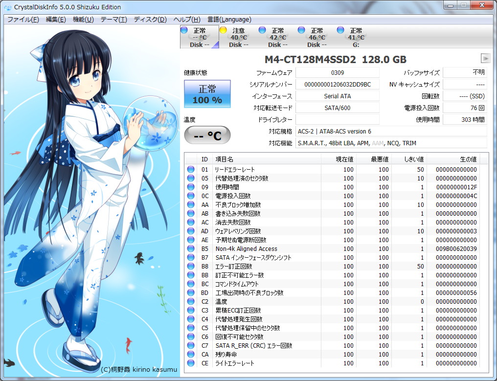Select the 42 °C disk status icon
Image resolution: width=497 pixels, height=381 pixels.
(x=262, y=30)
